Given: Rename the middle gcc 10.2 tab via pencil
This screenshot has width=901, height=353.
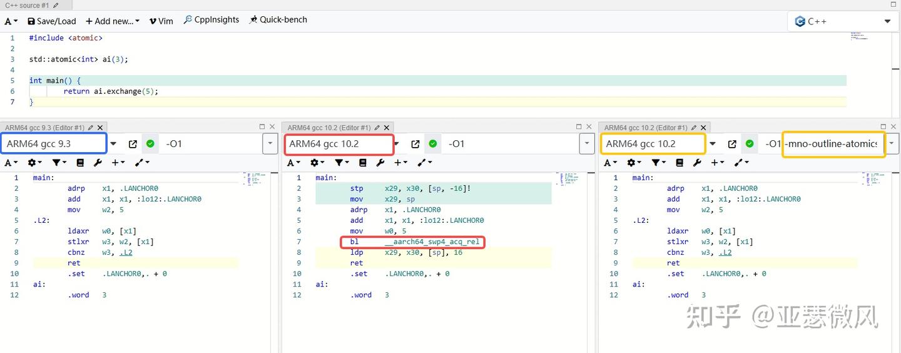Looking at the screenshot, I should pyautogui.click(x=377, y=127).
